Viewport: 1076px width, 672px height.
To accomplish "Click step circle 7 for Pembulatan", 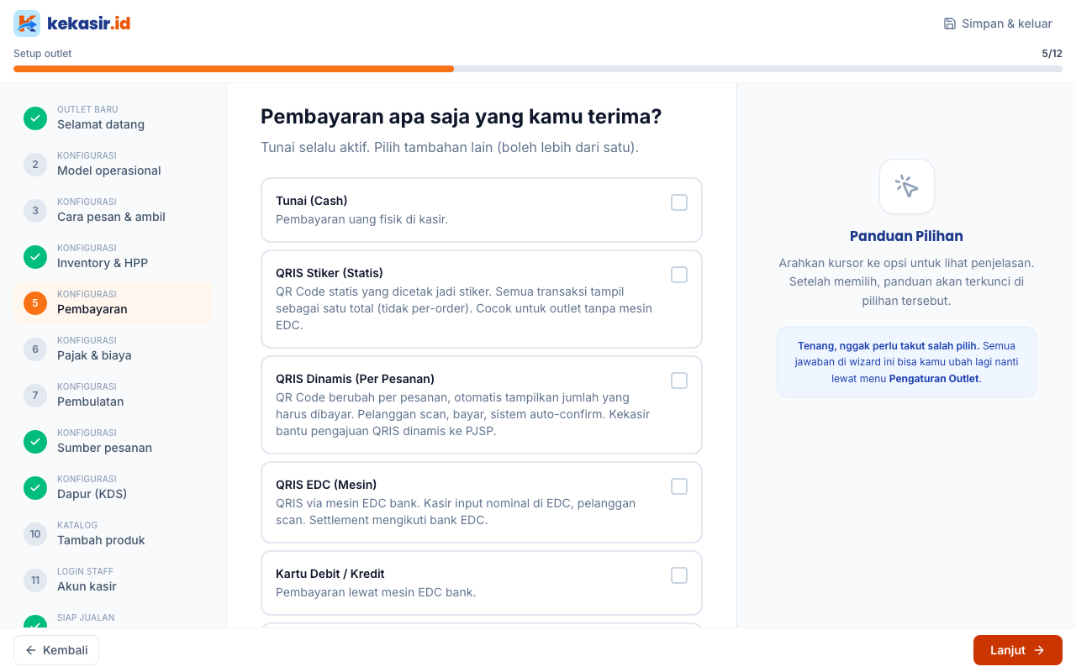I will pos(35,396).
